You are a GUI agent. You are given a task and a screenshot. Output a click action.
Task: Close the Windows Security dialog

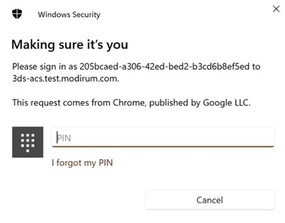276,9
